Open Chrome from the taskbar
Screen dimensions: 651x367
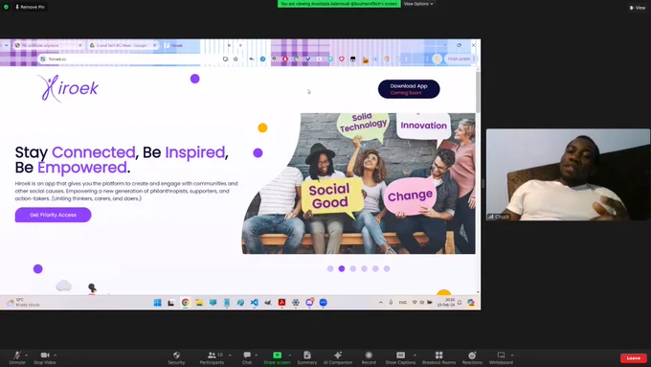[185, 303]
